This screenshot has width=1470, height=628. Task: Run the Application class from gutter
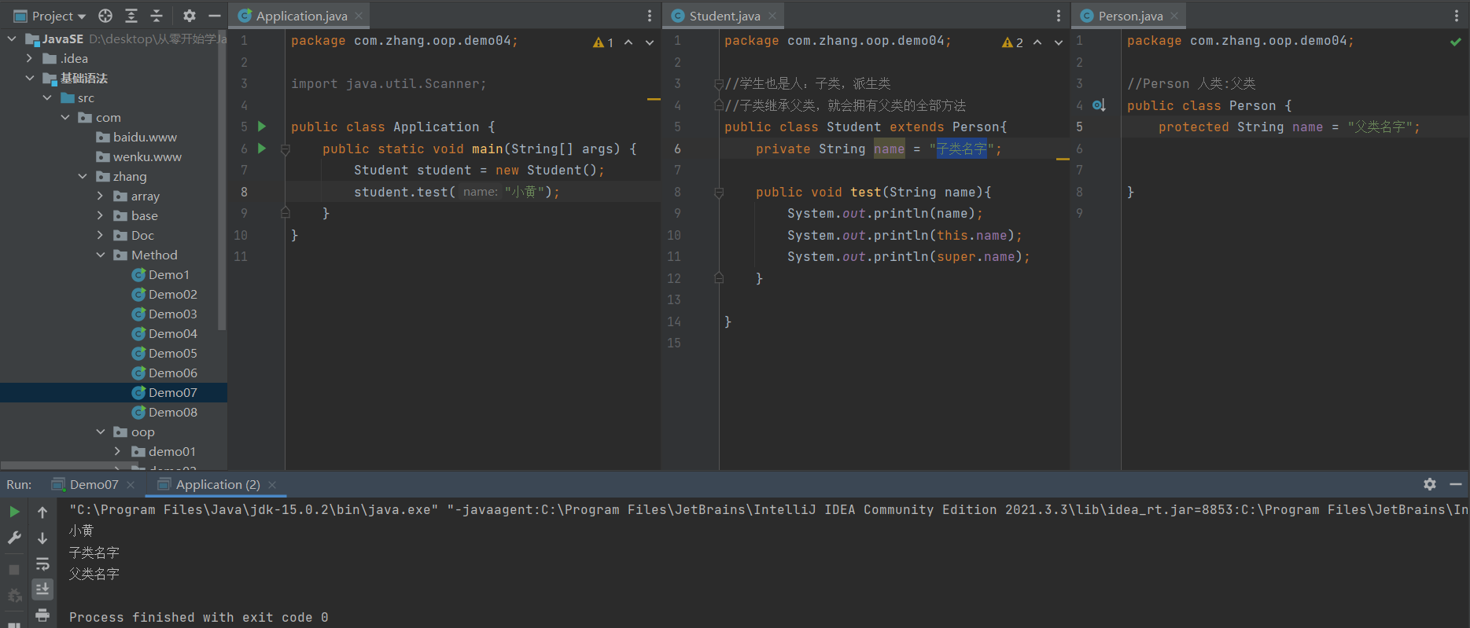262,127
